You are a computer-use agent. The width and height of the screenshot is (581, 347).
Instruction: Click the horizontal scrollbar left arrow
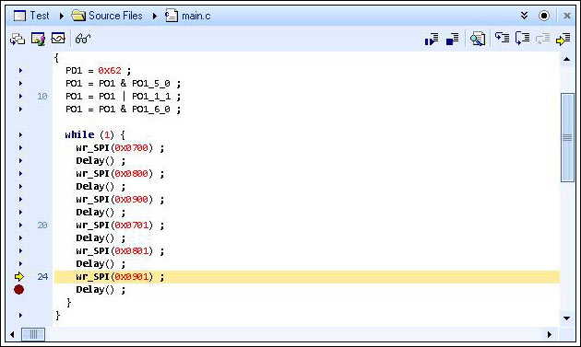pyautogui.click(x=12, y=334)
